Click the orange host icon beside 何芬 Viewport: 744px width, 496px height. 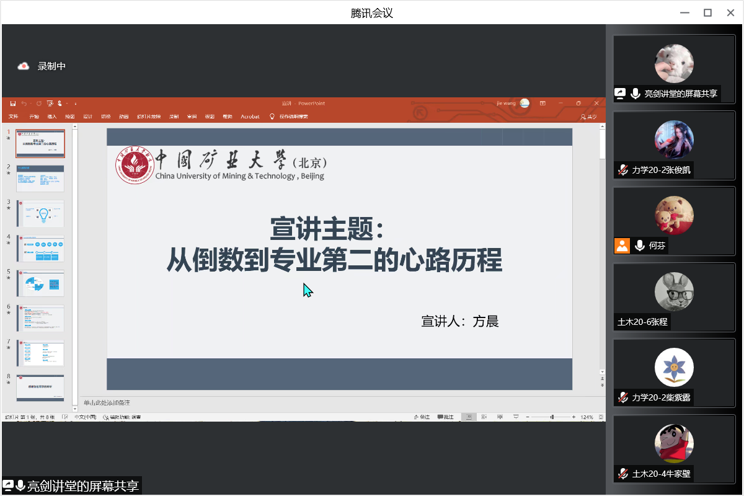click(x=622, y=246)
